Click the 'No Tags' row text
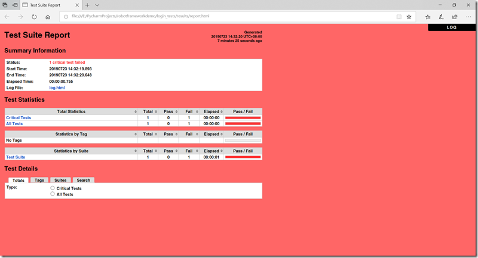Viewport: 478px width, 258px height. point(14,141)
